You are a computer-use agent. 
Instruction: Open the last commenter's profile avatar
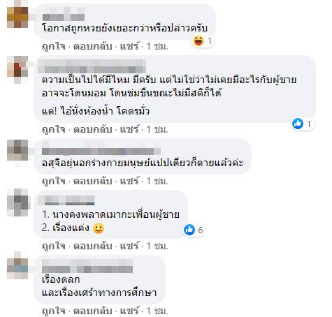pyautogui.click(x=17, y=266)
